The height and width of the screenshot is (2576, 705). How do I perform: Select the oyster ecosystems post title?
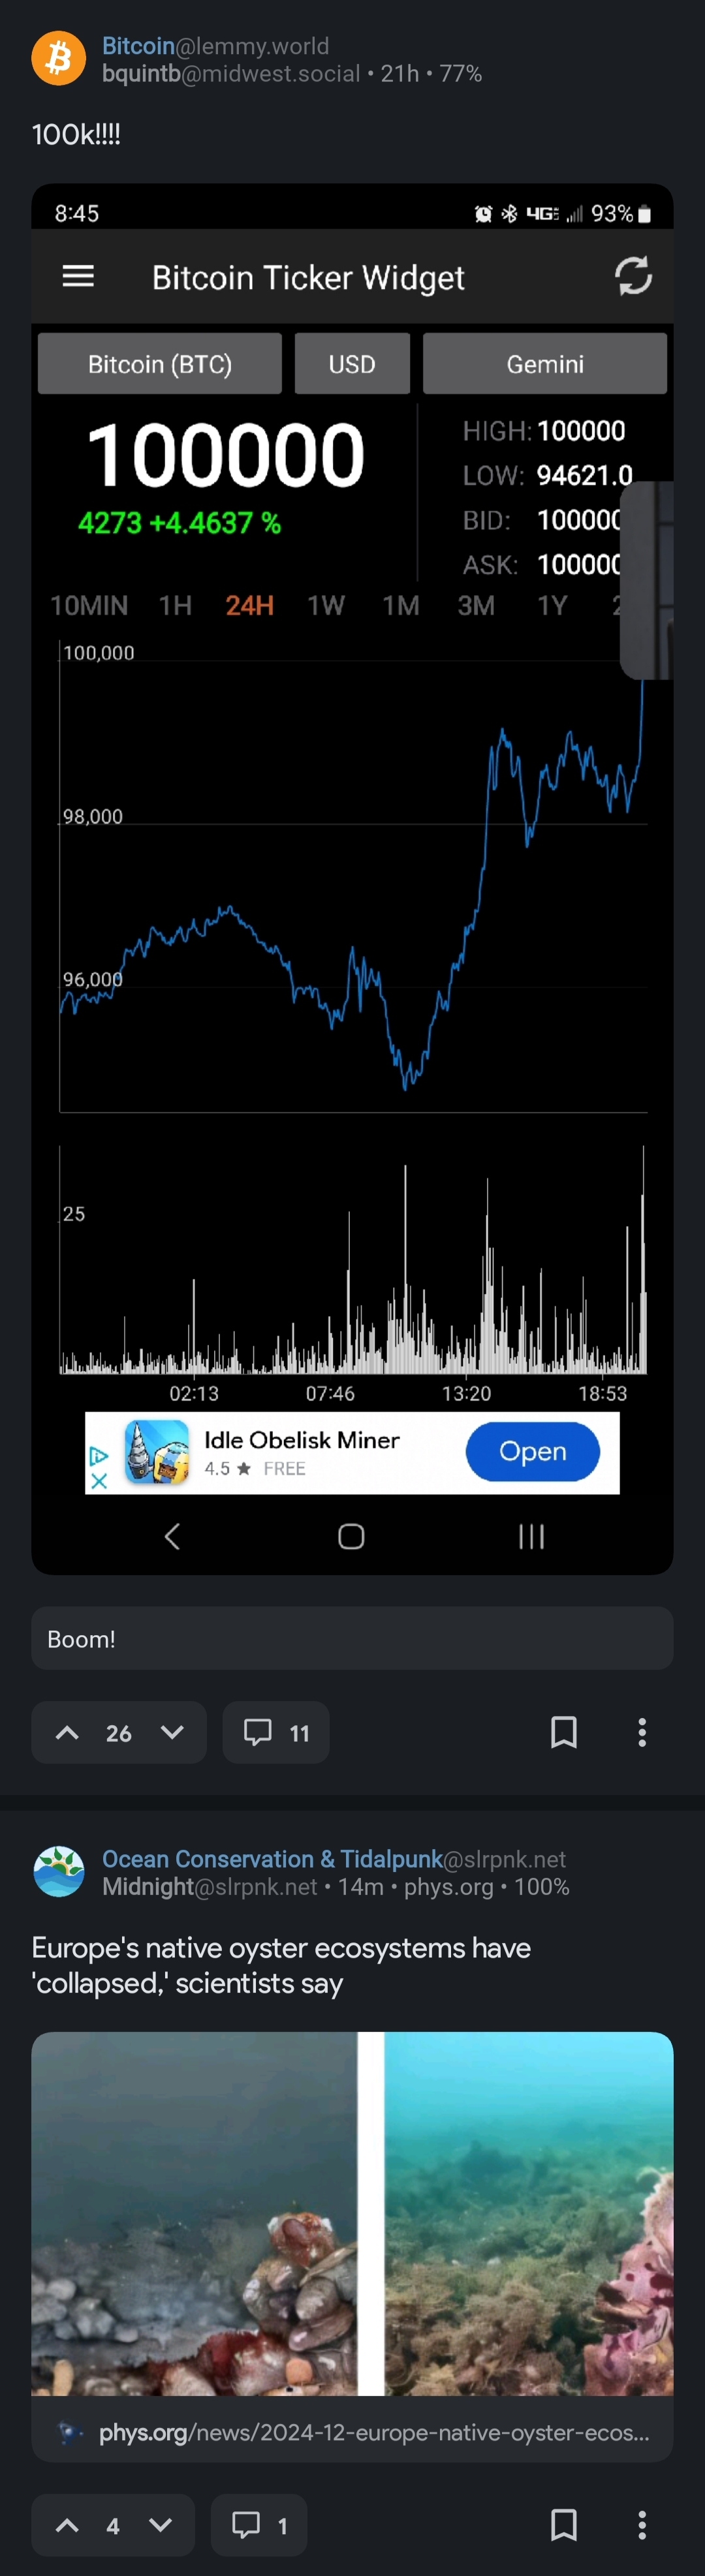click(x=281, y=1965)
